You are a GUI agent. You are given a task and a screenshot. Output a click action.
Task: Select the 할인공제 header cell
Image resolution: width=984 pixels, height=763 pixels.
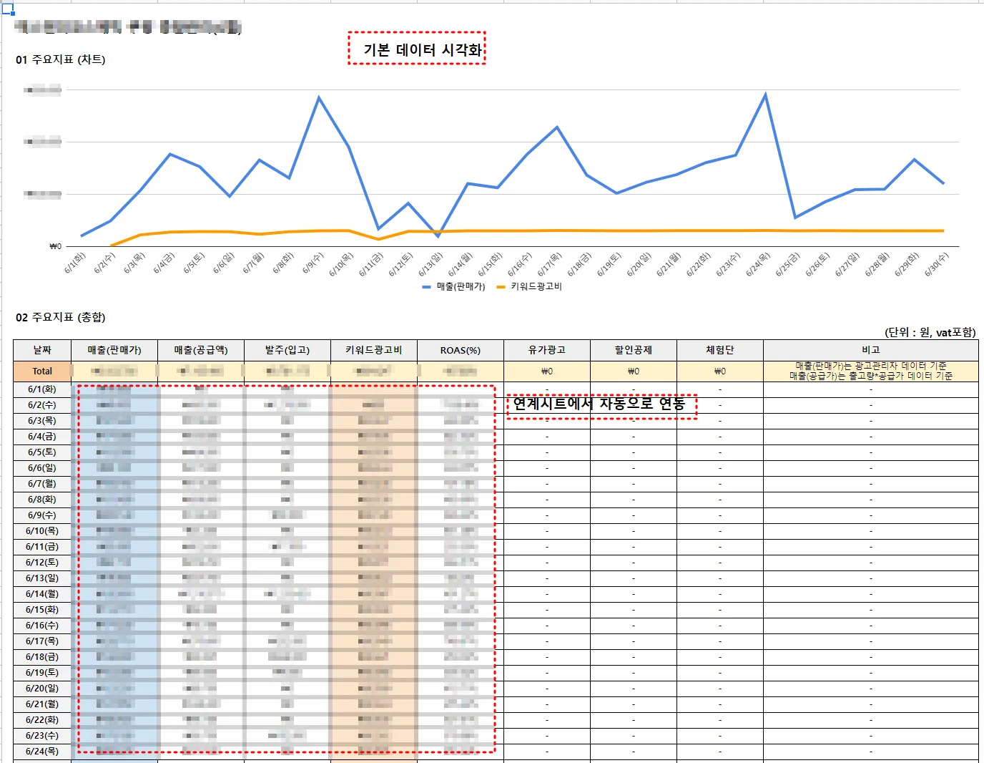634,350
